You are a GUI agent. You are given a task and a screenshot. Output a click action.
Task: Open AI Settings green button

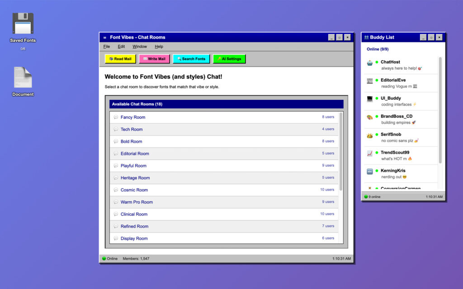click(229, 59)
